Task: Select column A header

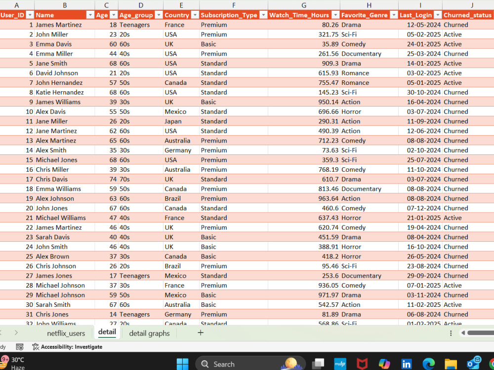Action: 17,5
